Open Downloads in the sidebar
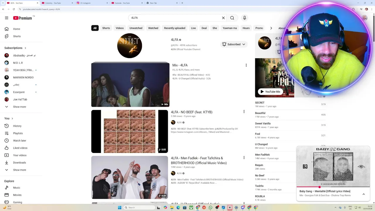375x211 pixels. (x=19, y=163)
